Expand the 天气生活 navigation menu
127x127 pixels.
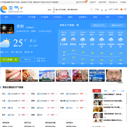(x=58, y=17)
